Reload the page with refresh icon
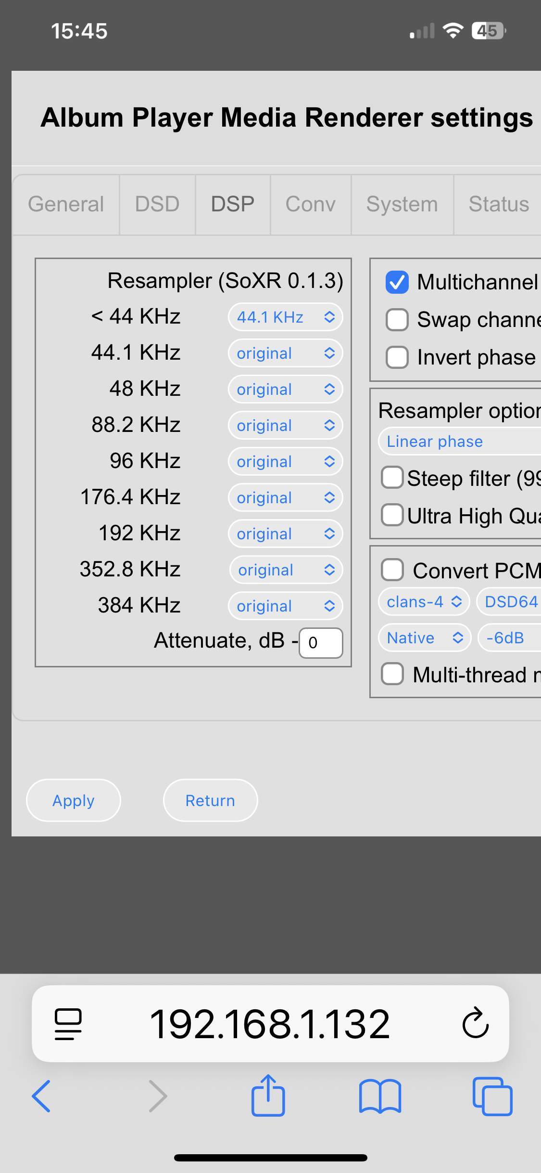Image resolution: width=541 pixels, height=1173 pixels. (x=475, y=1023)
